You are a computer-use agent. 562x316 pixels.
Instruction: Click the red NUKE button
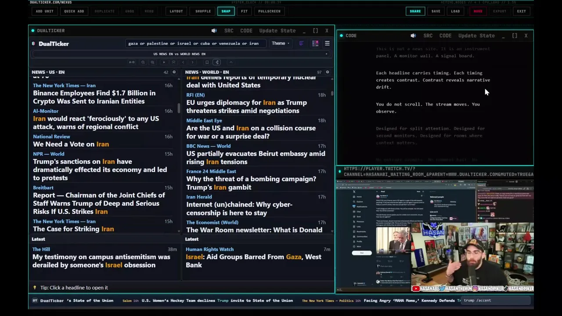point(478,11)
